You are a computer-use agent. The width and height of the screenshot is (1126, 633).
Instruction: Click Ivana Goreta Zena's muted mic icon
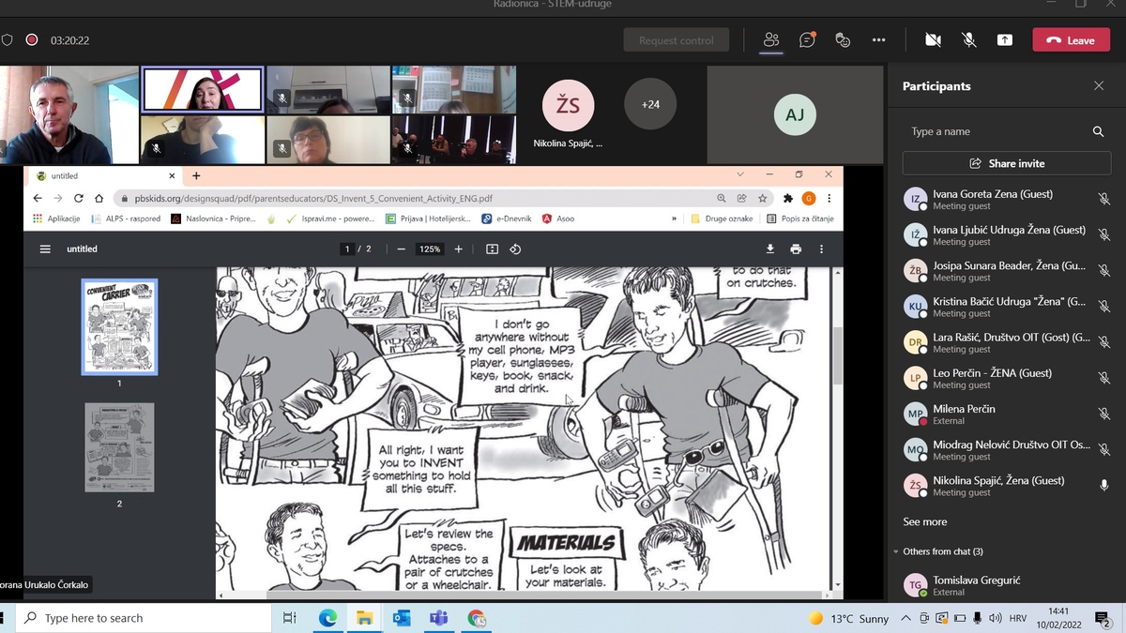coord(1104,199)
